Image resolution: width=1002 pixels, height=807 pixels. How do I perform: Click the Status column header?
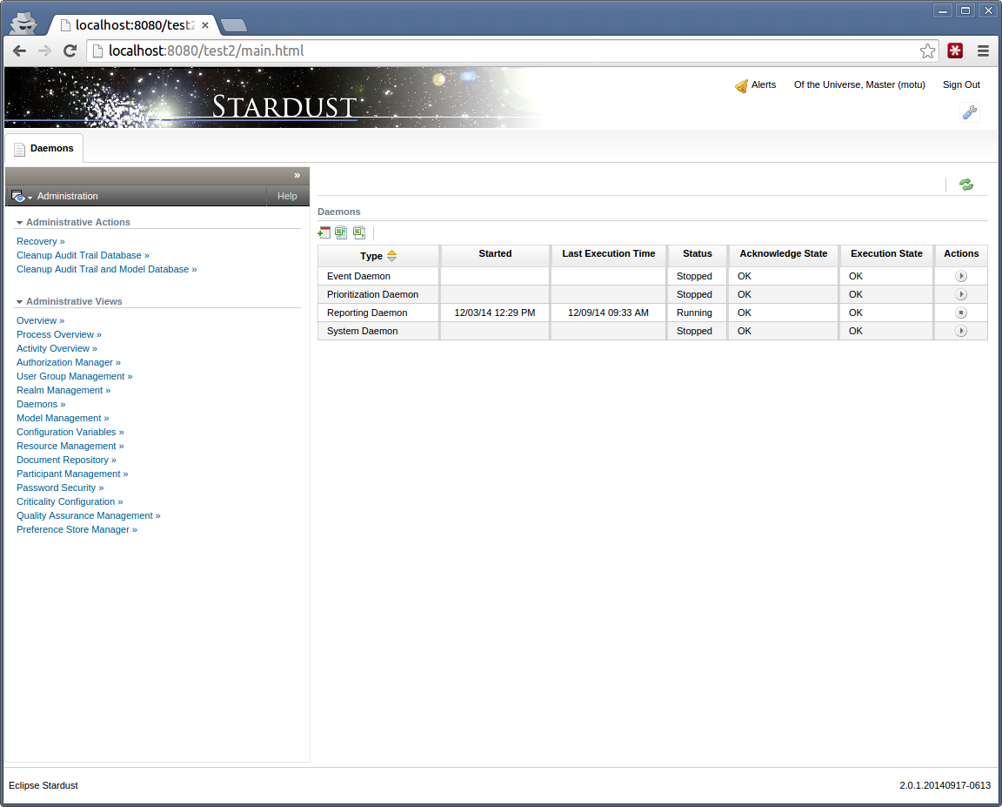click(x=698, y=254)
